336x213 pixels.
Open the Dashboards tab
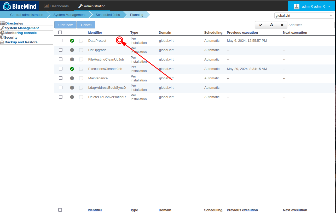56,6
